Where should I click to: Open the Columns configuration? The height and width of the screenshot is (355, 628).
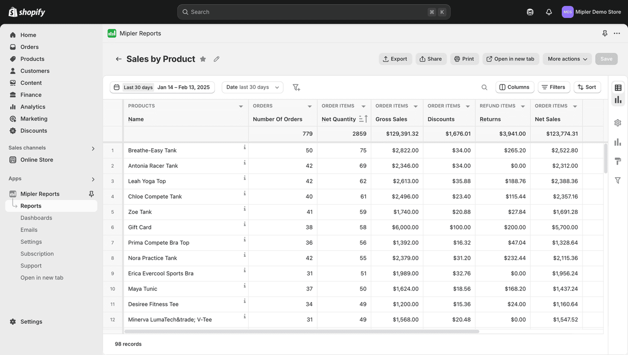(x=514, y=87)
